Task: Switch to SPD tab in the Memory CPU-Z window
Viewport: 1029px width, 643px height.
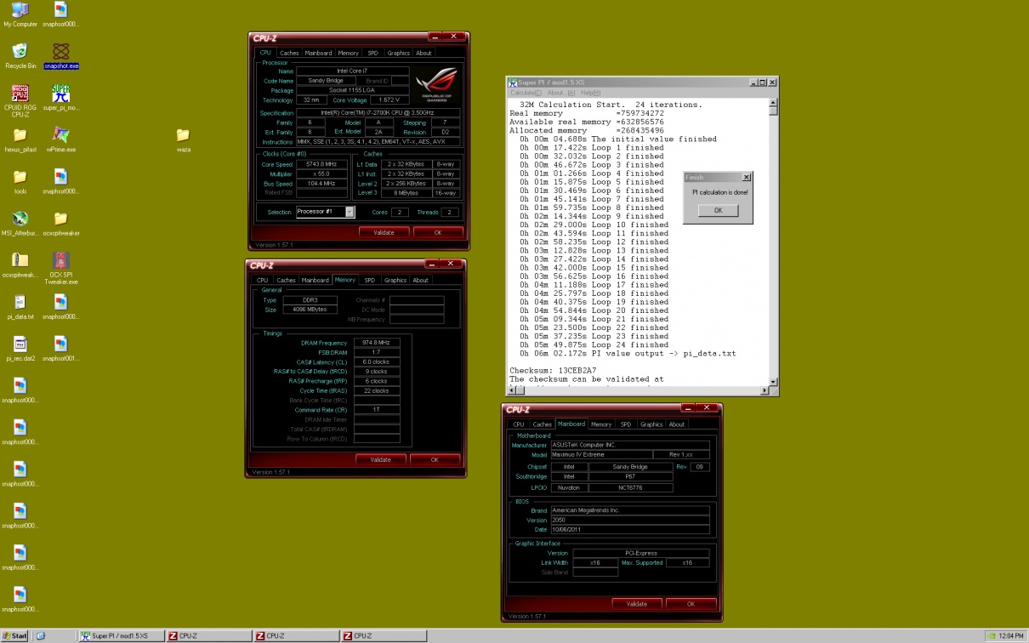Action: pos(369,280)
